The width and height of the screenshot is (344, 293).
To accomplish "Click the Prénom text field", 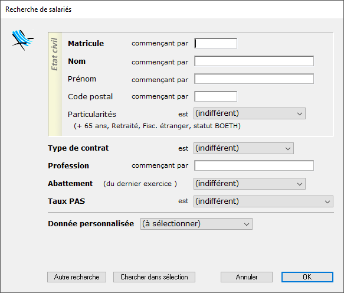I will click(254, 79).
